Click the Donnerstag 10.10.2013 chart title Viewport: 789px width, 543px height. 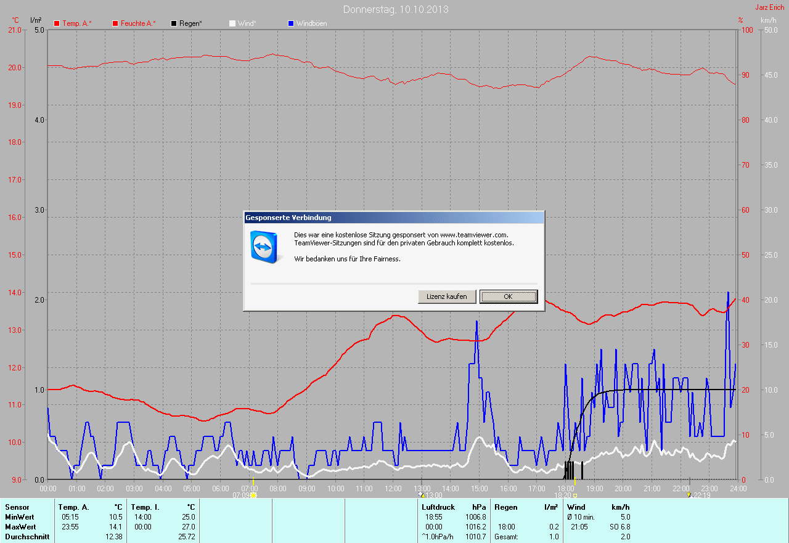coord(396,9)
